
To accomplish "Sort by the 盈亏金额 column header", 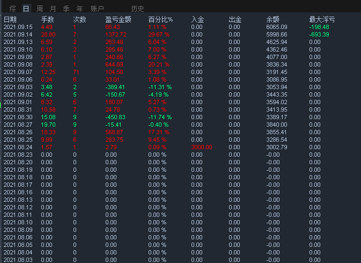I will (x=118, y=19).
